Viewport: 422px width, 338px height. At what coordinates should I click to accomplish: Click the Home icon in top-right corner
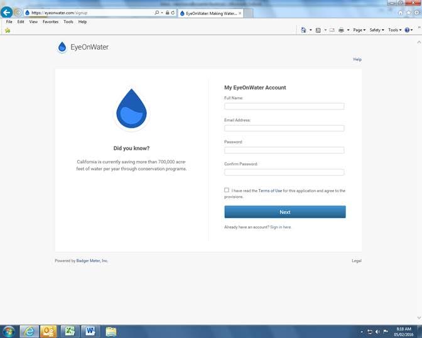[x=401, y=13]
